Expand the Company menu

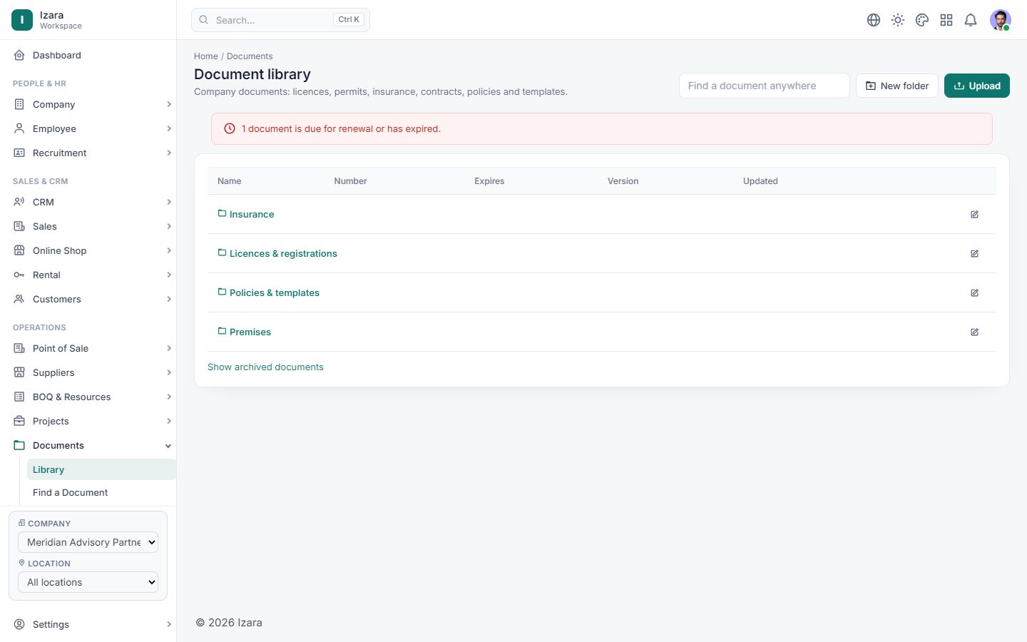(x=93, y=104)
